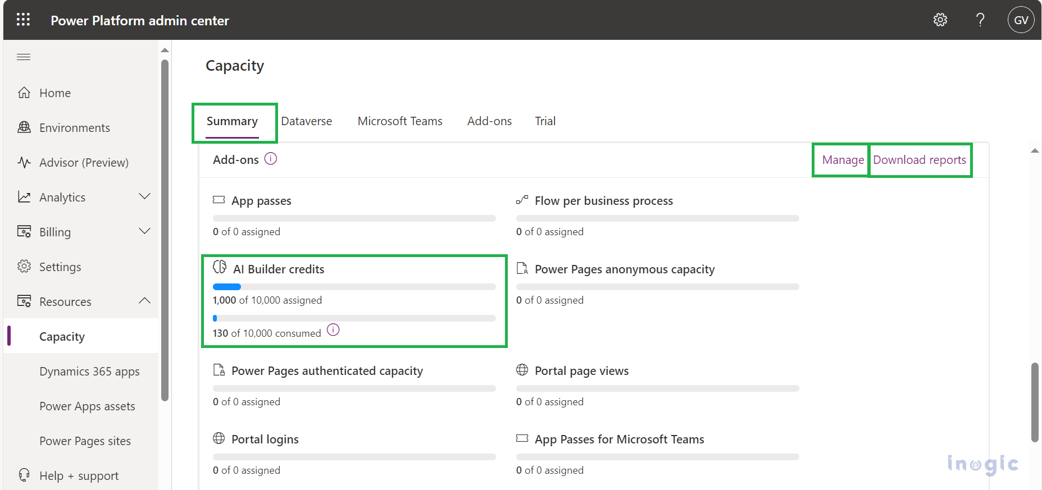Click Power Platform admin center title
Viewport: 1042px width, 490px height.
click(x=140, y=21)
